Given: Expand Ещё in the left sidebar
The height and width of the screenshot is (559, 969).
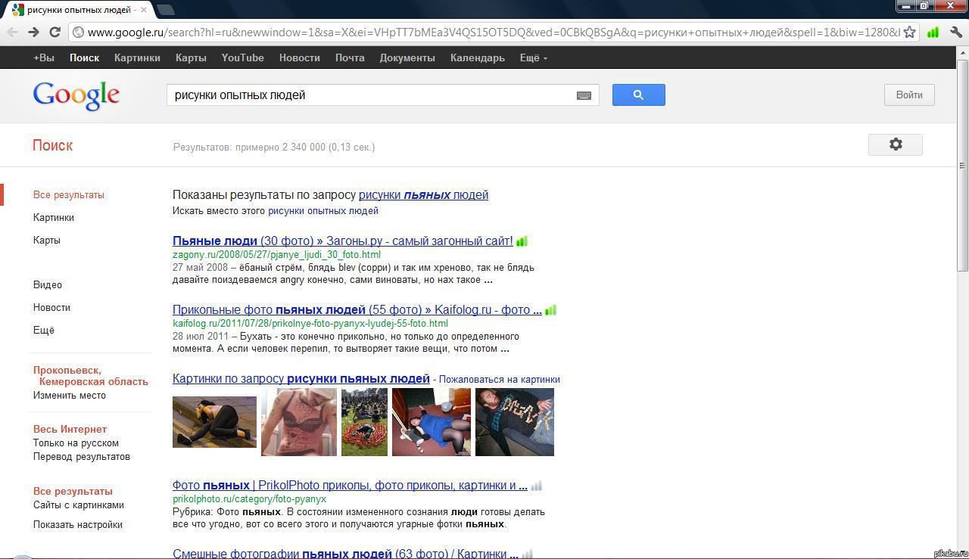Looking at the screenshot, I should click(44, 330).
